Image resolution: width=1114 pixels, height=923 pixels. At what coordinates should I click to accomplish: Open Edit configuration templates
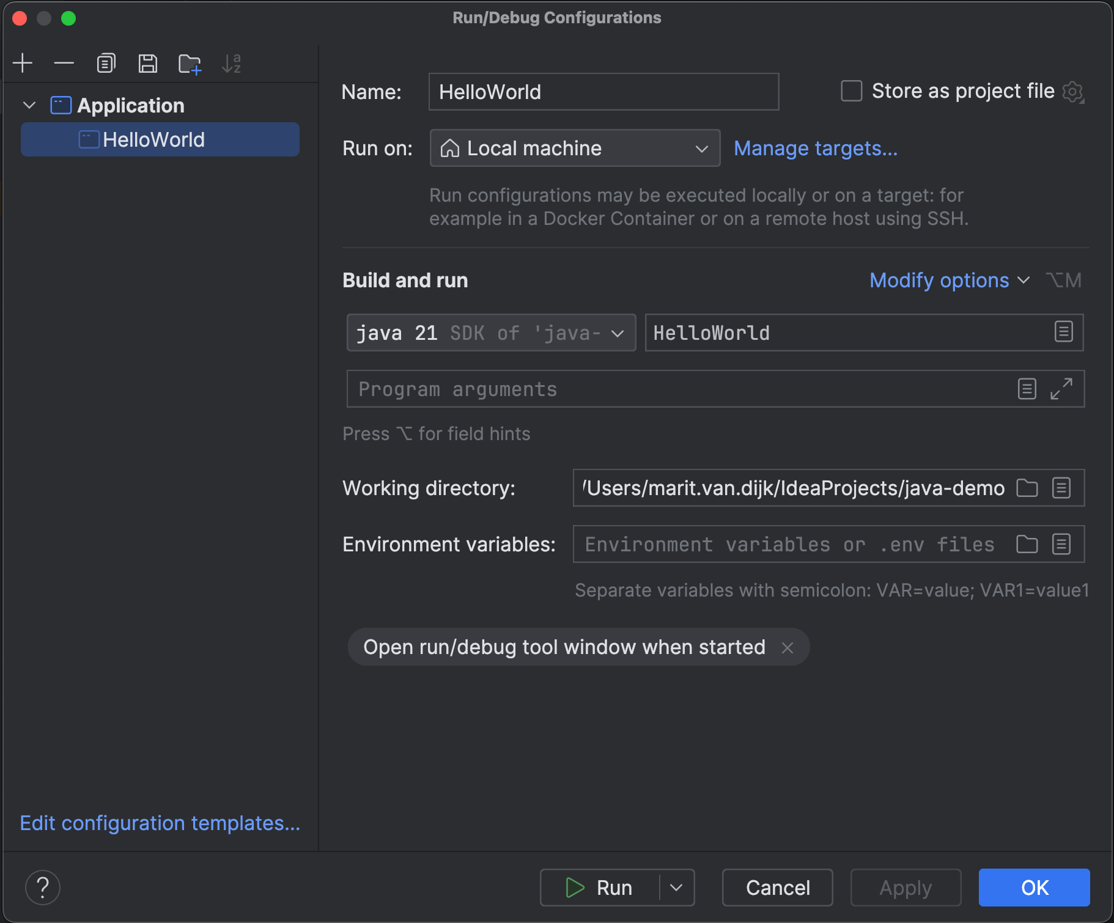tap(160, 823)
